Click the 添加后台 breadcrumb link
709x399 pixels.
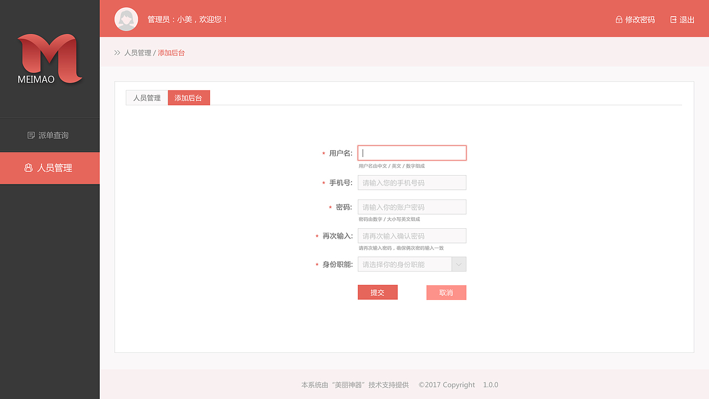pos(171,53)
